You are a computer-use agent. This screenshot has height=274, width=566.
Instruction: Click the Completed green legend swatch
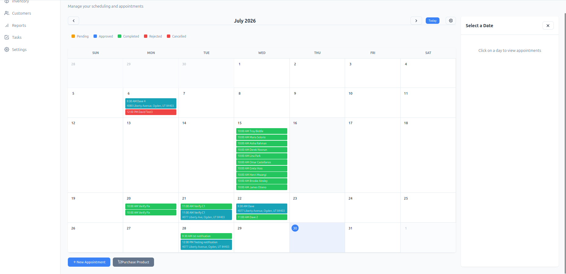point(119,36)
